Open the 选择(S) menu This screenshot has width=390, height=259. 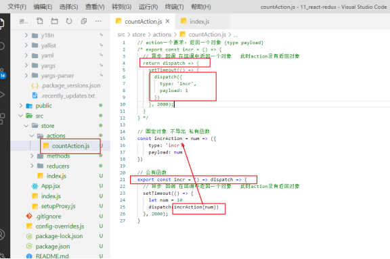(68, 7)
